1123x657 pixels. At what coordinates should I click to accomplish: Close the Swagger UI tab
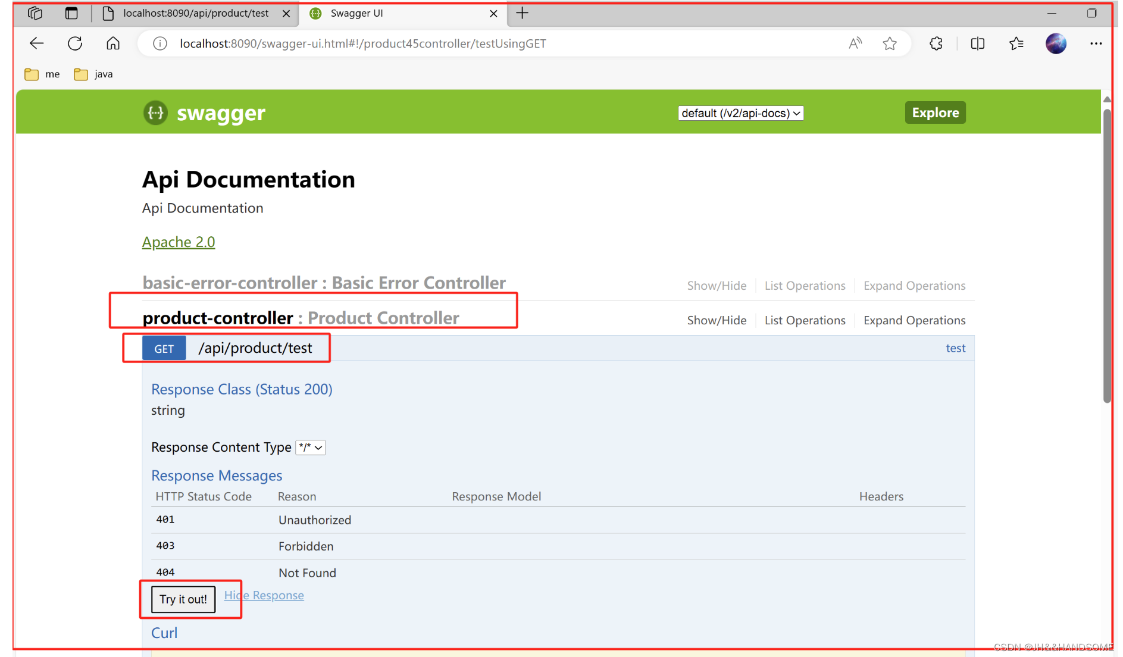(x=493, y=14)
